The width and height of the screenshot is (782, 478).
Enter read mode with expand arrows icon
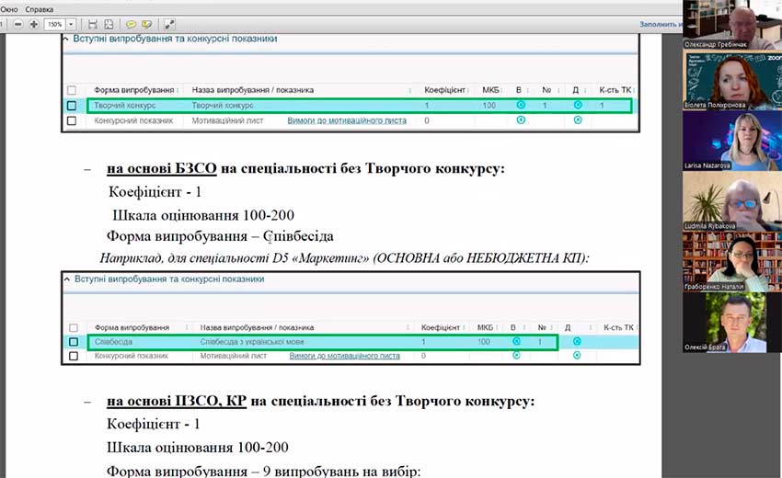pyautogui.click(x=169, y=23)
